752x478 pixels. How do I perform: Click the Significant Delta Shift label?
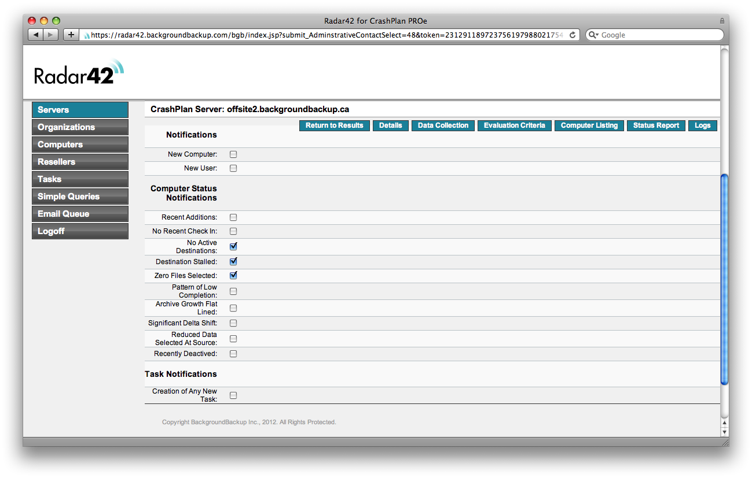183,323
